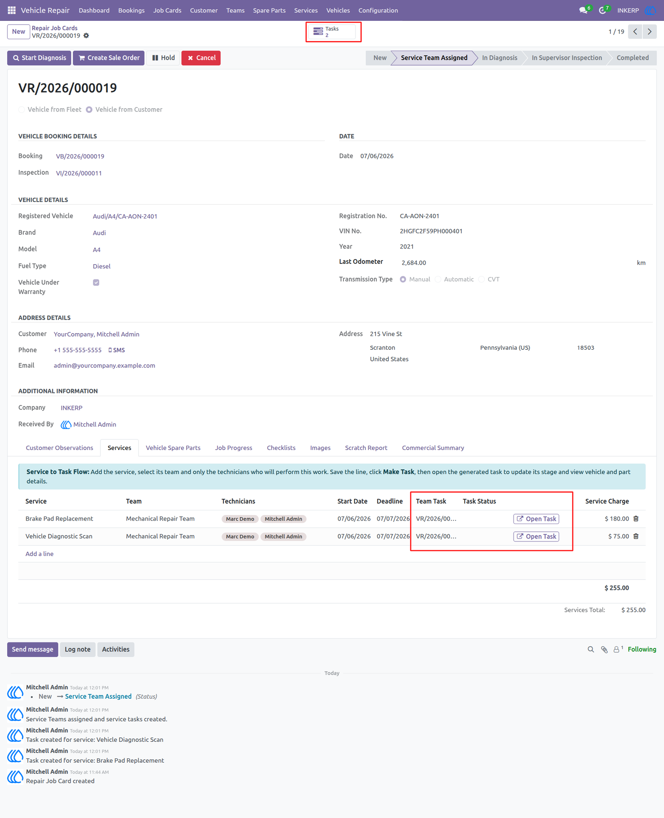Open chatter search magnifier icon
664x818 pixels.
pos(591,649)
